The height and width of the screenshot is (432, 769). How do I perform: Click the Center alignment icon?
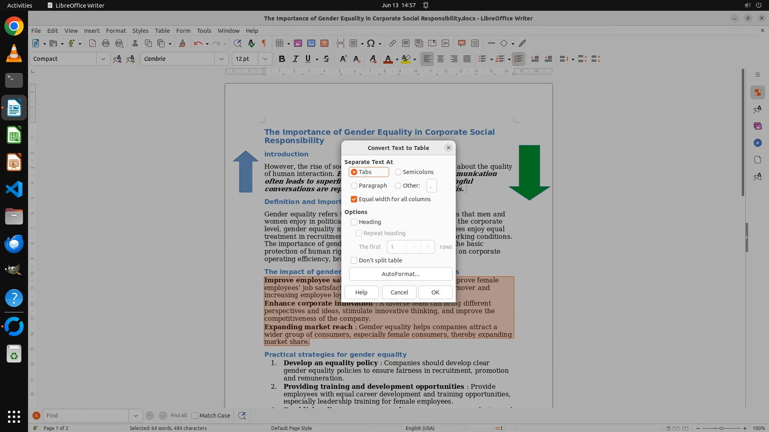click(x=441, y=59)
